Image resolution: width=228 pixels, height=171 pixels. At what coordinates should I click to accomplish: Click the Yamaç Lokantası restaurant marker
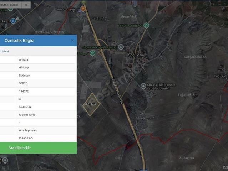[83, 9]
